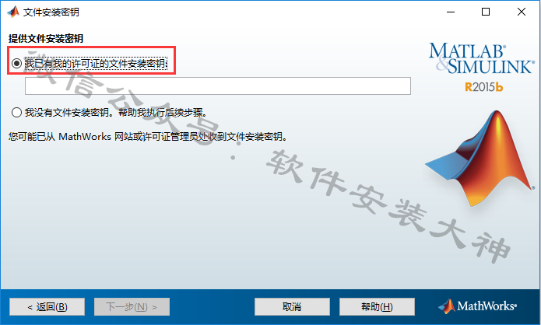The width and height of the screenshot is (541, 325).
Task: Select the radio button for having a file installation key
Action: pyautogui.click(x=16, y=64)
